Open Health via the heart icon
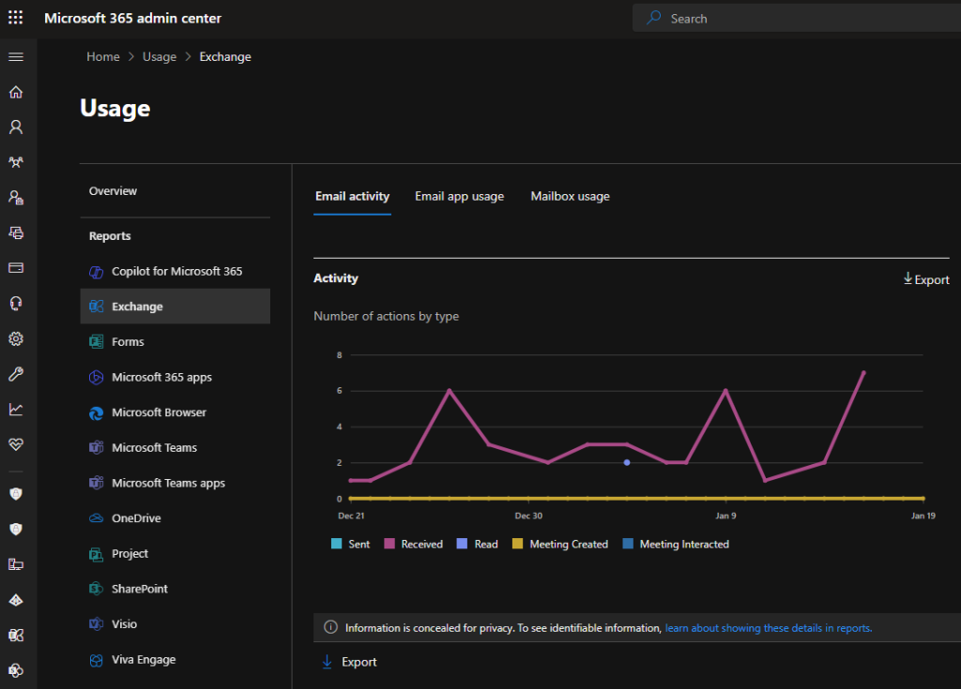 pyautogui.click(x=16, y=444)
